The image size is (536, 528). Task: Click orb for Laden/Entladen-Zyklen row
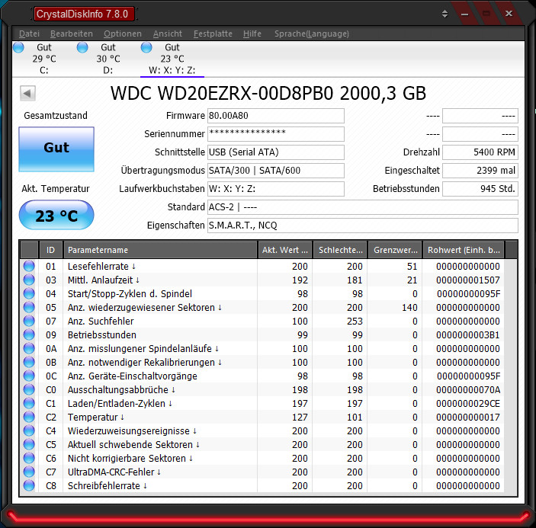(x=29, y=403)
